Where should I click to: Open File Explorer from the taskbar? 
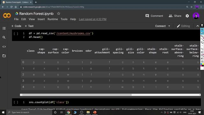point(88,112)
